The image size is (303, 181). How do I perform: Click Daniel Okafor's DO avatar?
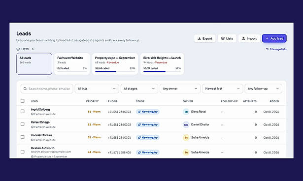coord(186,124)
